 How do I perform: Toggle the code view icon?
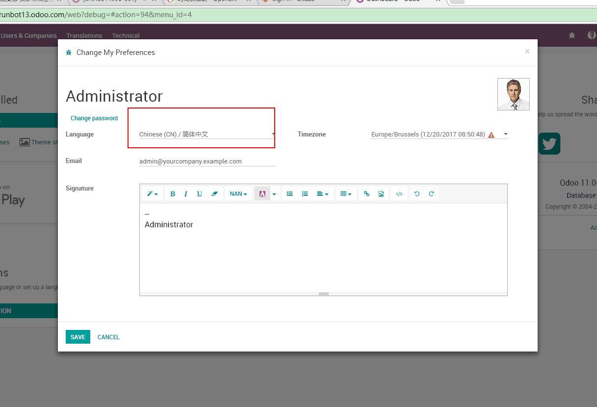click(399, 194)
